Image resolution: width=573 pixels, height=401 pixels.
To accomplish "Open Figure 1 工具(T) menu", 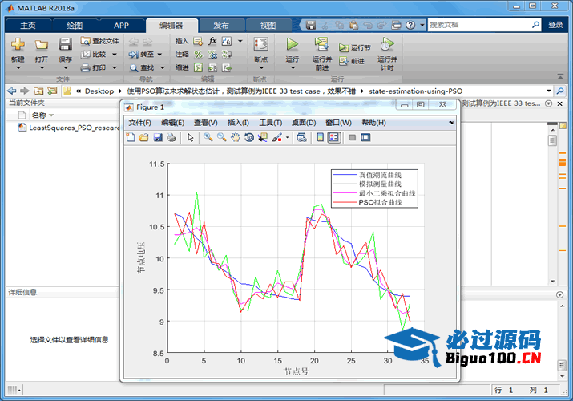I will click(270, 123).
